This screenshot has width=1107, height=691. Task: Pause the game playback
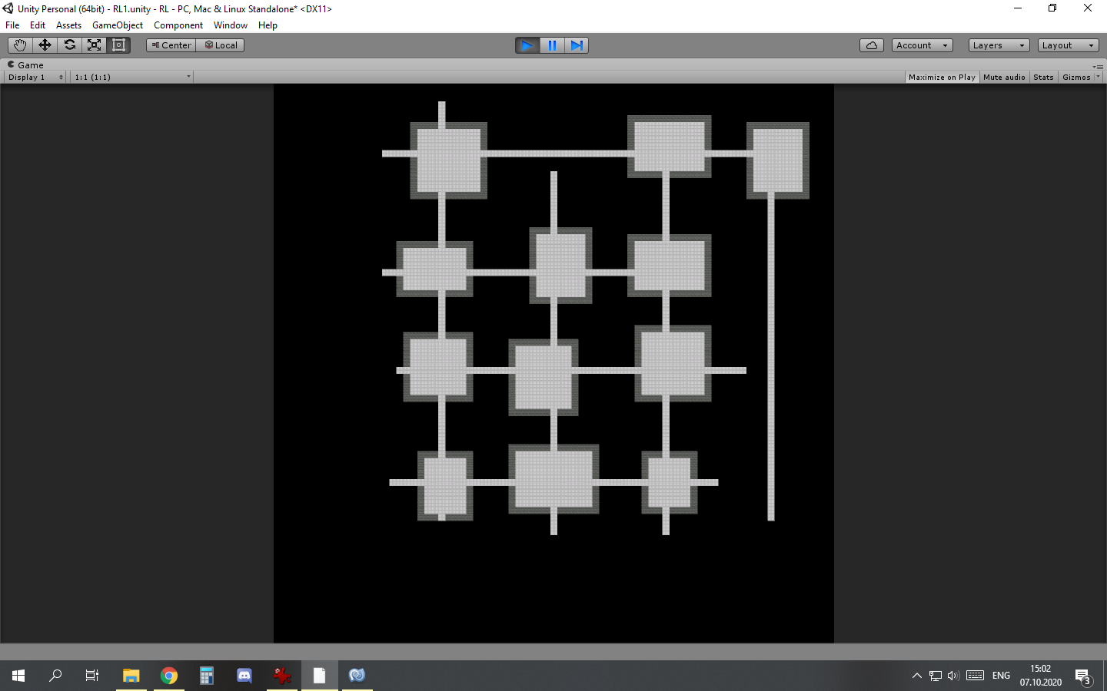tap(552, 45)
